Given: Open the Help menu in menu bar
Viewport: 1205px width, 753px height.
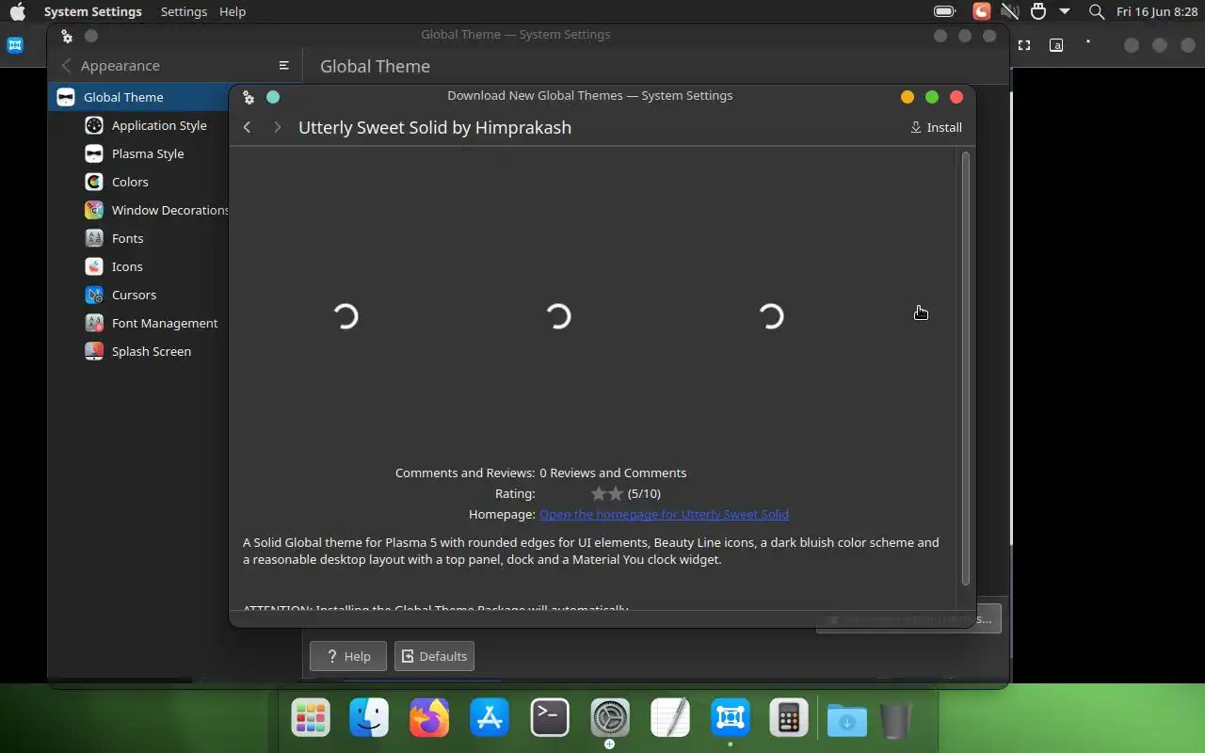Looking at the screenshot, I should tap(233, 11).
